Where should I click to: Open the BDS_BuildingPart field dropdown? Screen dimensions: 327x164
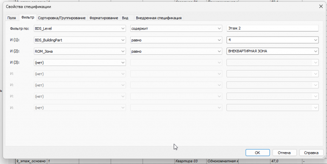pos(80,40)
